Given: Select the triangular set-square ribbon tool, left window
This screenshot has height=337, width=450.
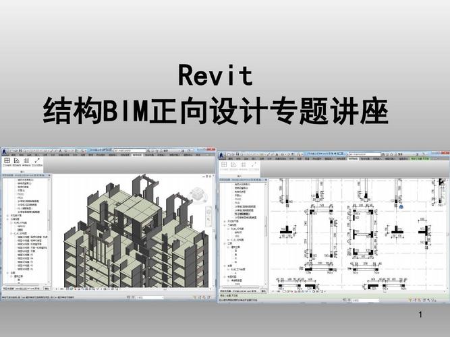Looking at the screenshot, I should click(x=17, y=160).
